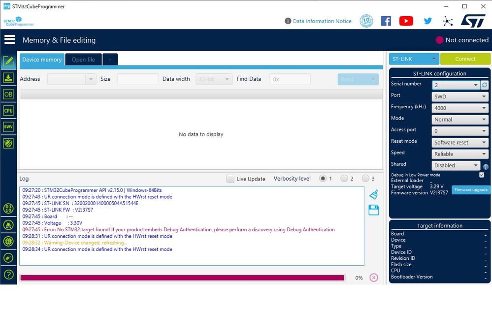Open the external loaders EL icon
The width and height of the screenshot is (492, 310).
pyautogui.click(x=8, y=241)
